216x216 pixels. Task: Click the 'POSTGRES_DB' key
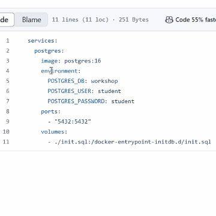click(66, 81)
